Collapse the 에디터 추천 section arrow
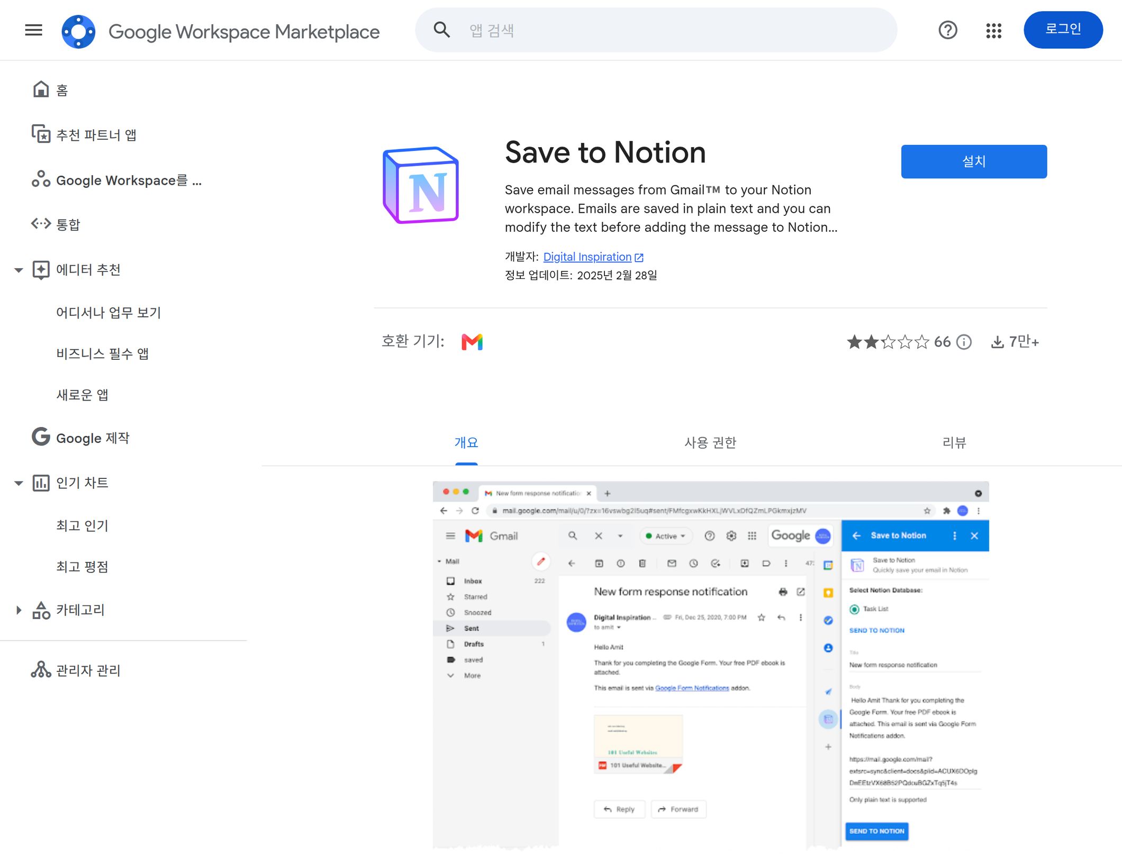This screenshot has height=855, width=1122. (x=19, y=270)
